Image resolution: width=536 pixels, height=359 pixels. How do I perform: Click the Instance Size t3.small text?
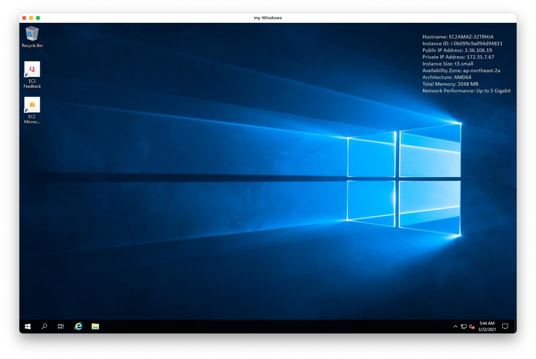[x=448, y=64]
